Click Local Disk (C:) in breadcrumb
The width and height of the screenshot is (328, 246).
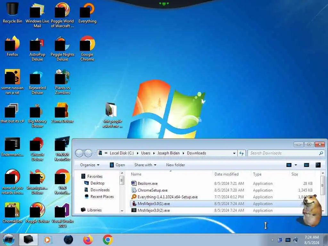click(x=122, y=153)
